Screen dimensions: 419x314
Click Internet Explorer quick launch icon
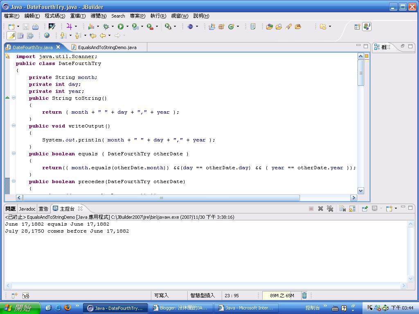click(58, 307)
